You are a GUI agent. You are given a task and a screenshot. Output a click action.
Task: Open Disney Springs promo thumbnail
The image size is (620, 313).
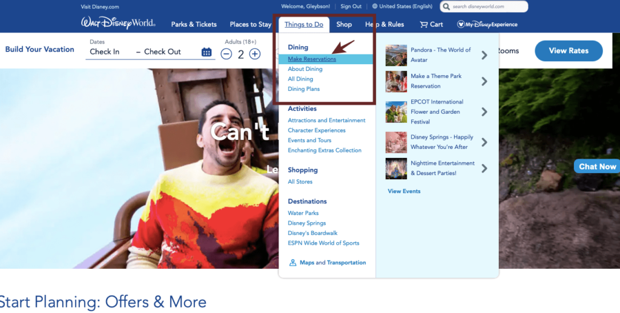[396, 142]
